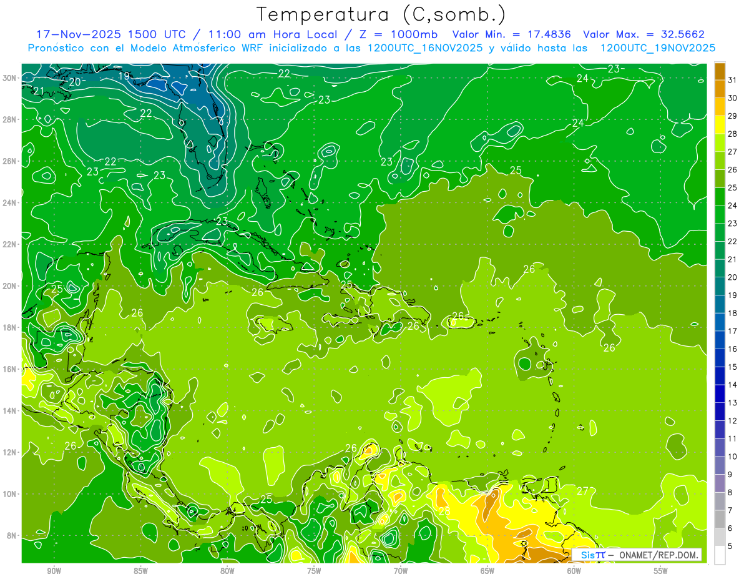The image size is (749, 579).
Task: Click the 'ONAMET/REP.DOM.' credit label
Action: click(x=660, y=555)
